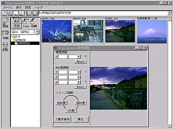Click the 180度 rotation button
Viewport: 173px width, 129px height.
[71, 111]
